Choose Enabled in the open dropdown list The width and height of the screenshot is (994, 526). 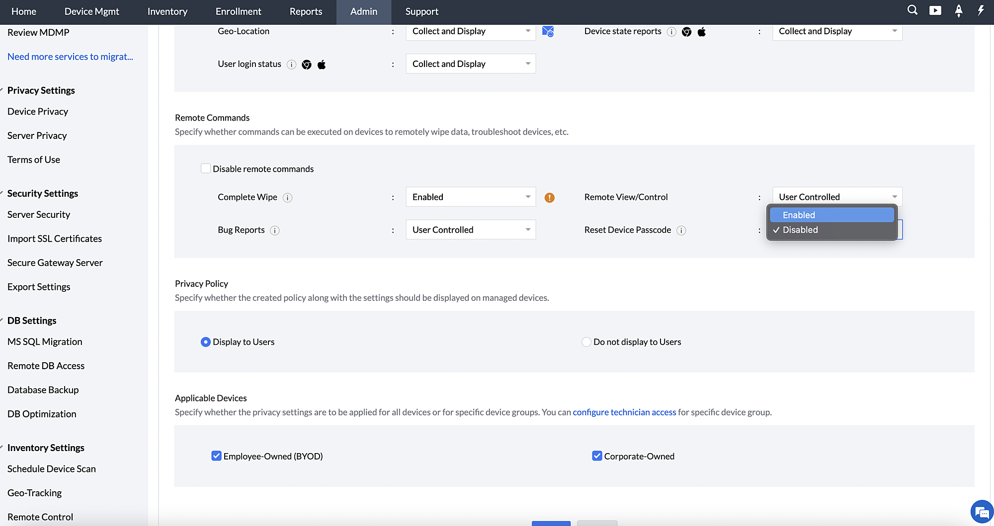[x=831, y=215]
